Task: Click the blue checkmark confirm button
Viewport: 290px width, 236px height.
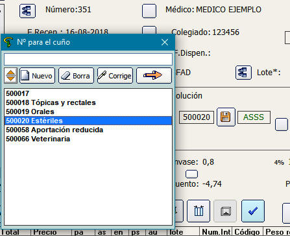Action: point(253,211)
